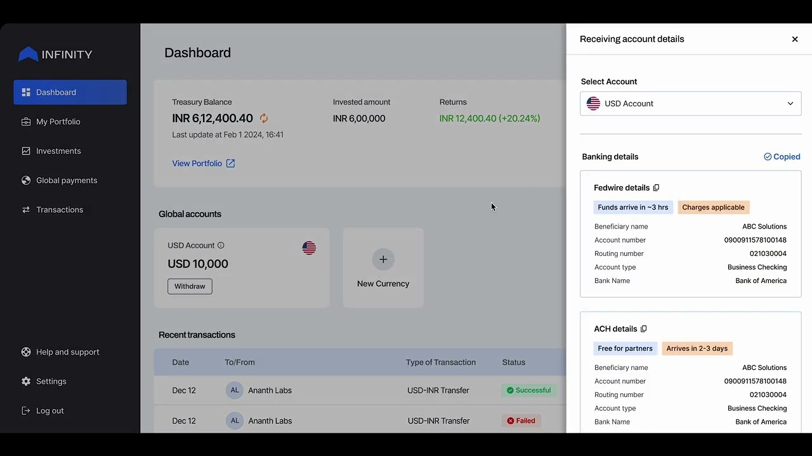Image resolution: width=812 pixels, height=456 pixels.
Task: Click USD-INR Transfer in the Successful row
Action: 438,391
